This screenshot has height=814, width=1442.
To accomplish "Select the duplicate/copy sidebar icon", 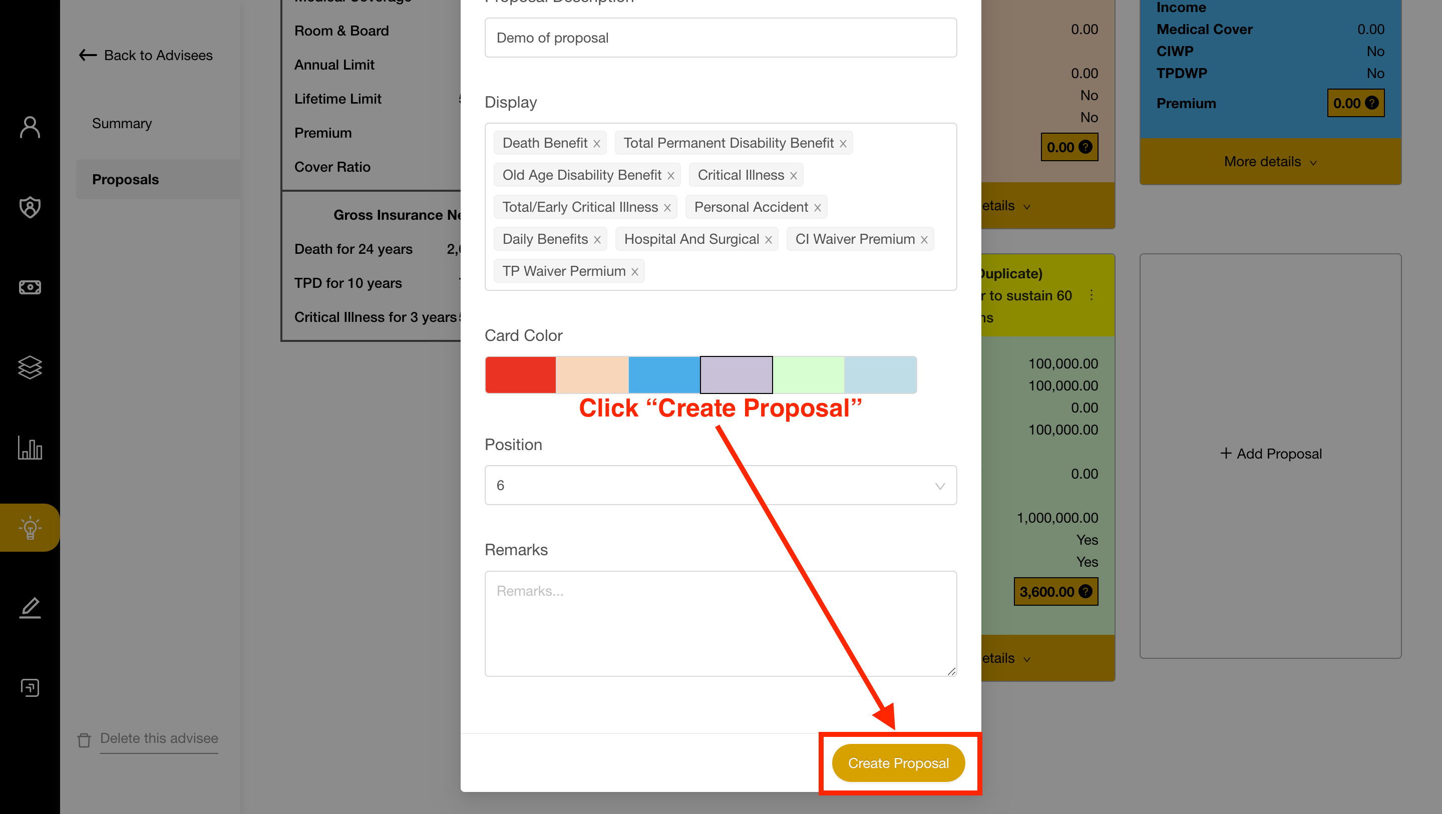I will (30, 686).
